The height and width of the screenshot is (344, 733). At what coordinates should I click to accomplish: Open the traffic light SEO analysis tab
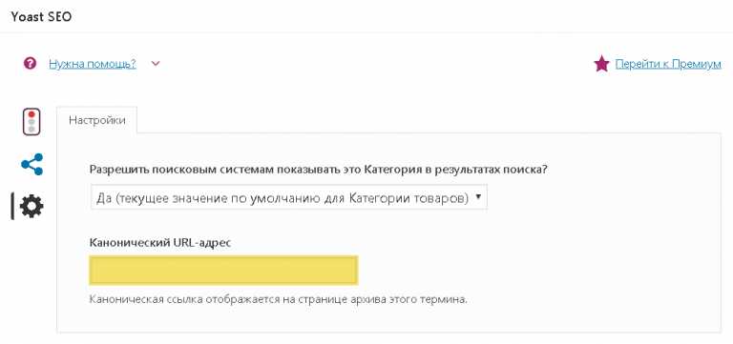coord(31,122)
